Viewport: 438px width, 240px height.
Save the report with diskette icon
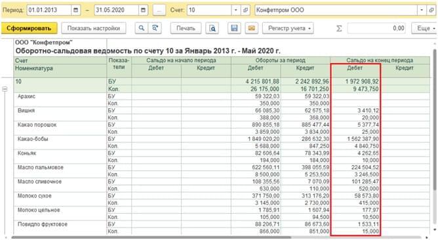pos(234,28)
